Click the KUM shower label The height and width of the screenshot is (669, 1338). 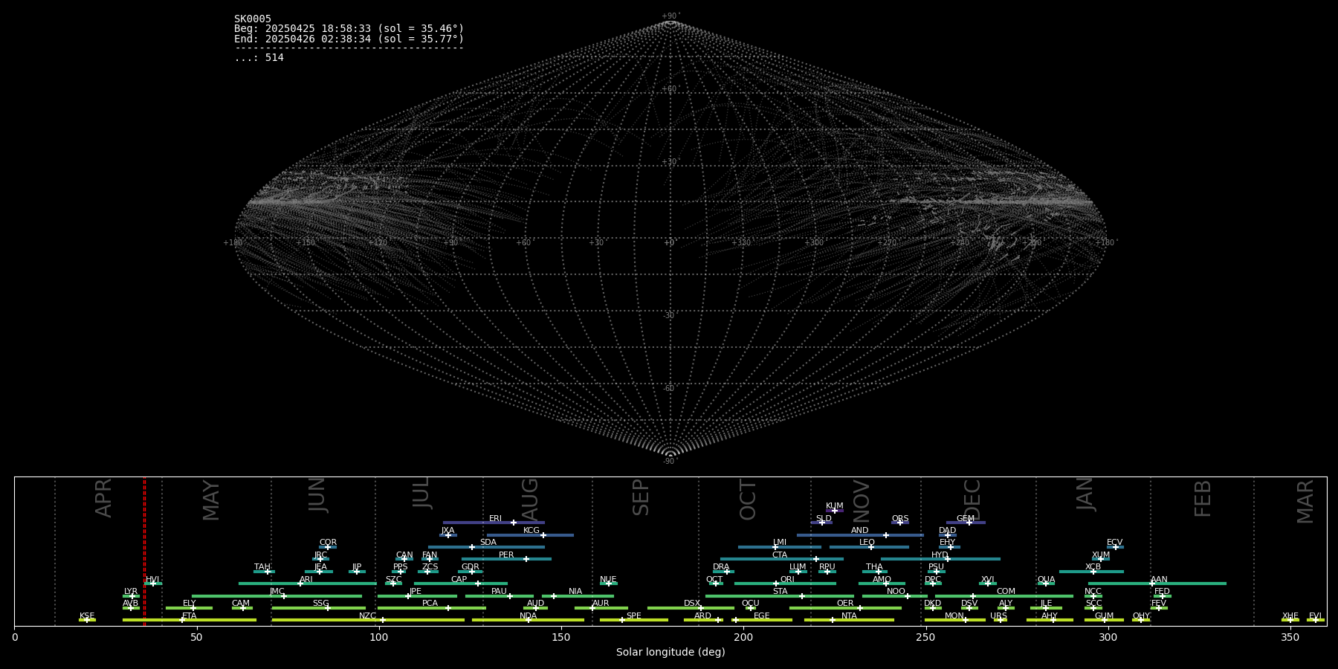pos(835,506)
